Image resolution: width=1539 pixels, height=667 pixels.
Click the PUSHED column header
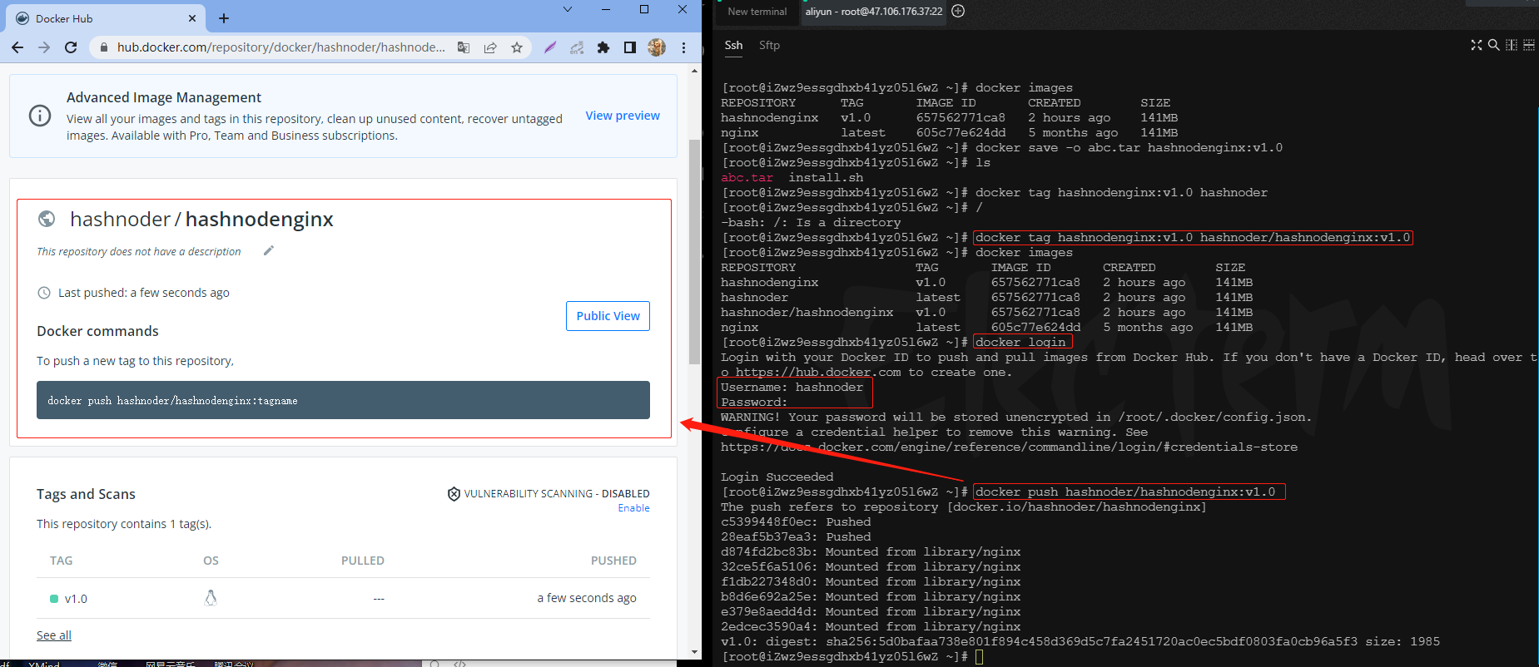click(613, 561)
